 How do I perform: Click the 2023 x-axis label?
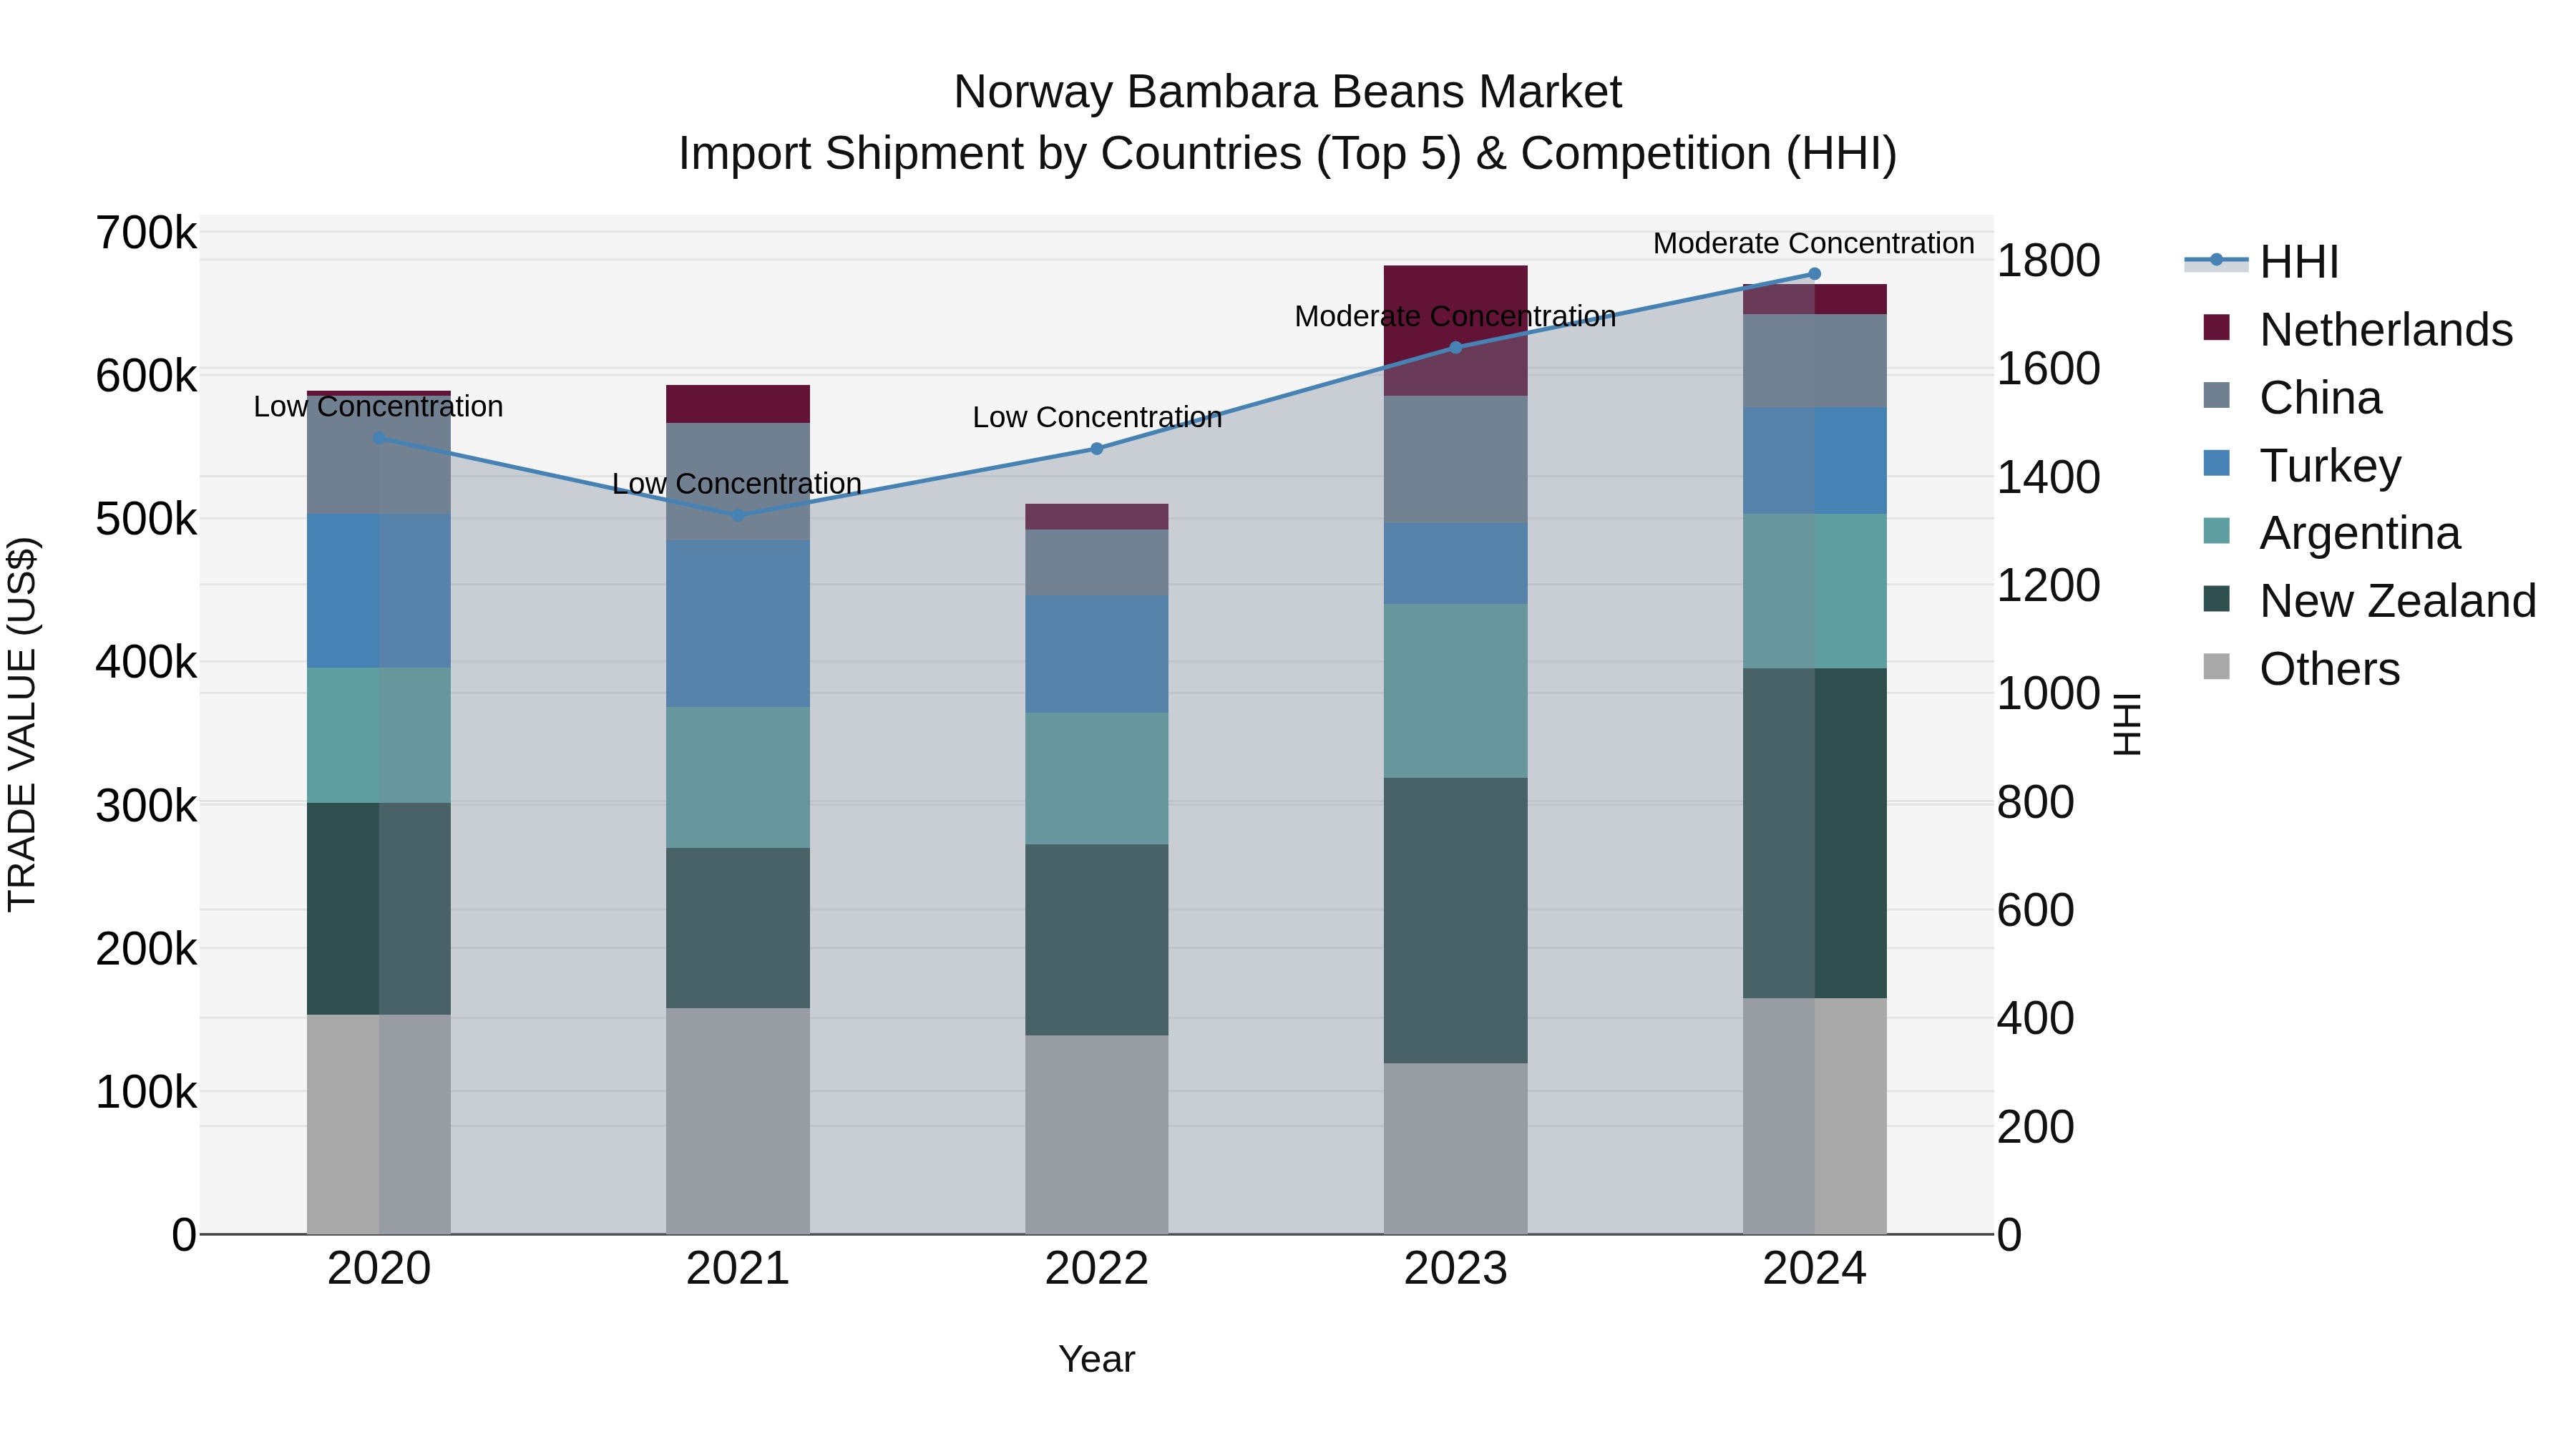pos(1456,1269)
